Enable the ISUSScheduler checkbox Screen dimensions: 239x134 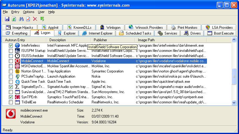(x=11, y=56)
